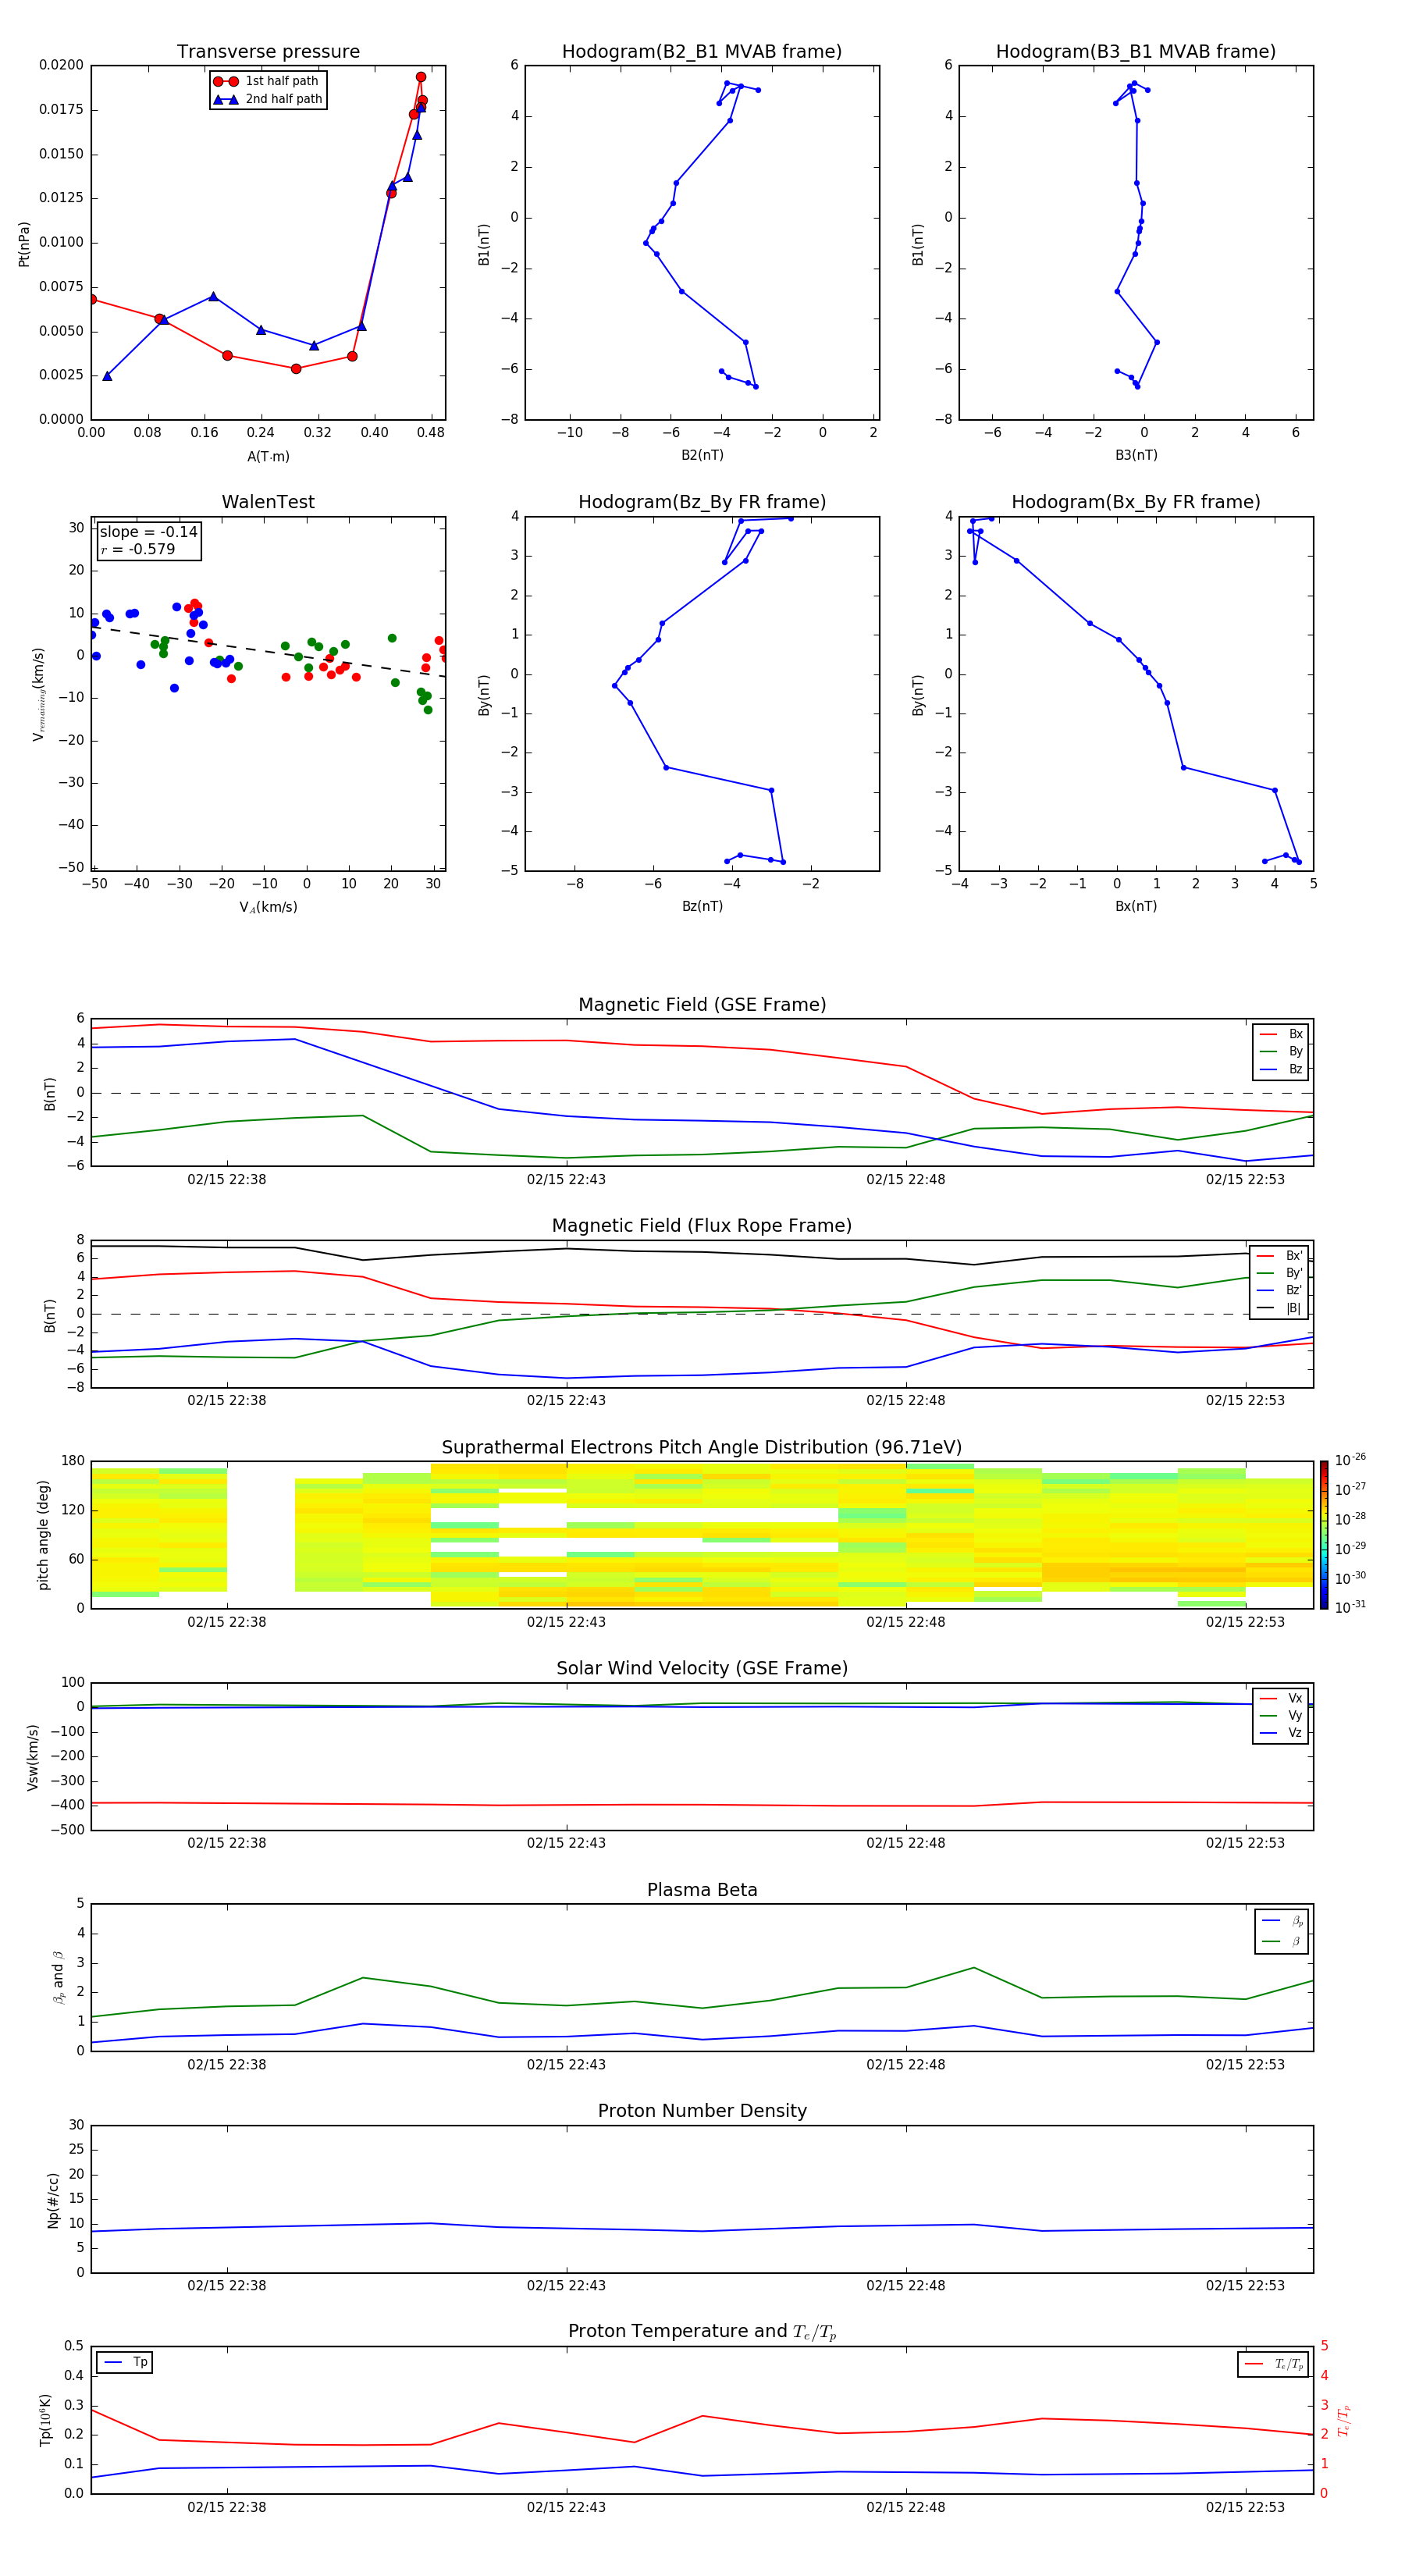The image size is (1405, 2576).
Task: Select the |B| legend entry in Flux Rope panel
Action: tap(1280, 1308)
